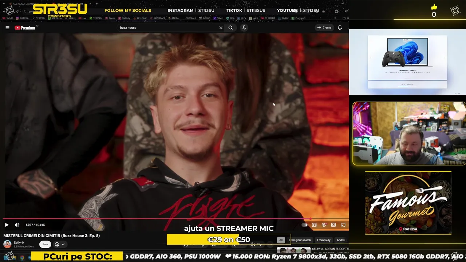
Task: Open the Yahoo bookmark
Action: point(219,18)
